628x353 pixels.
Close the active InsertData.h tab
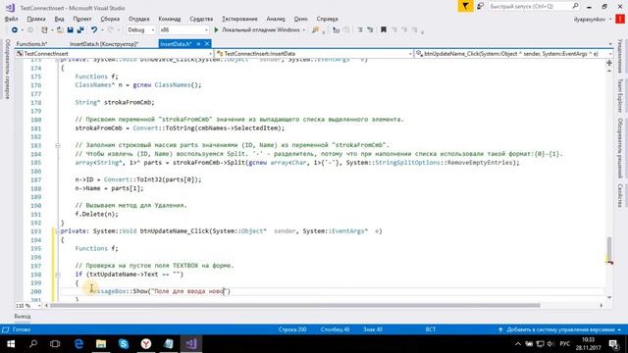(207, 44)
